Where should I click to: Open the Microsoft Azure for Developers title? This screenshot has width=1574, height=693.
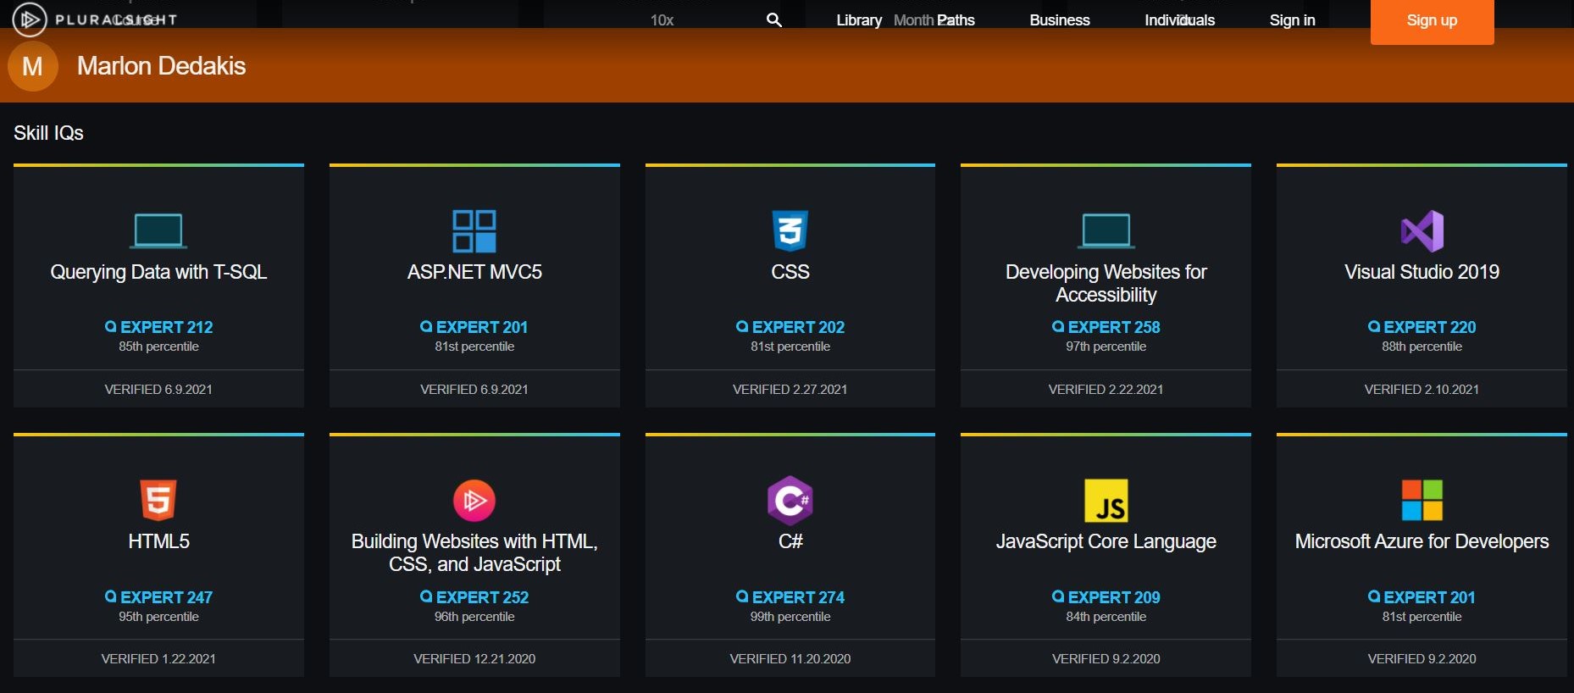click(1422, 541)
